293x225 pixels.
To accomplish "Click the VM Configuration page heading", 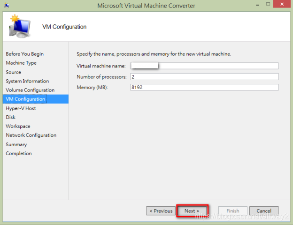I will click(64, 27).
